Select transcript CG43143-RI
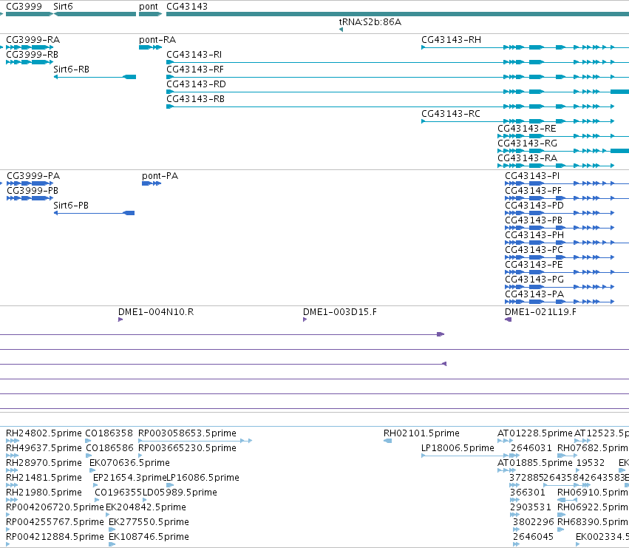 point(194,55)
